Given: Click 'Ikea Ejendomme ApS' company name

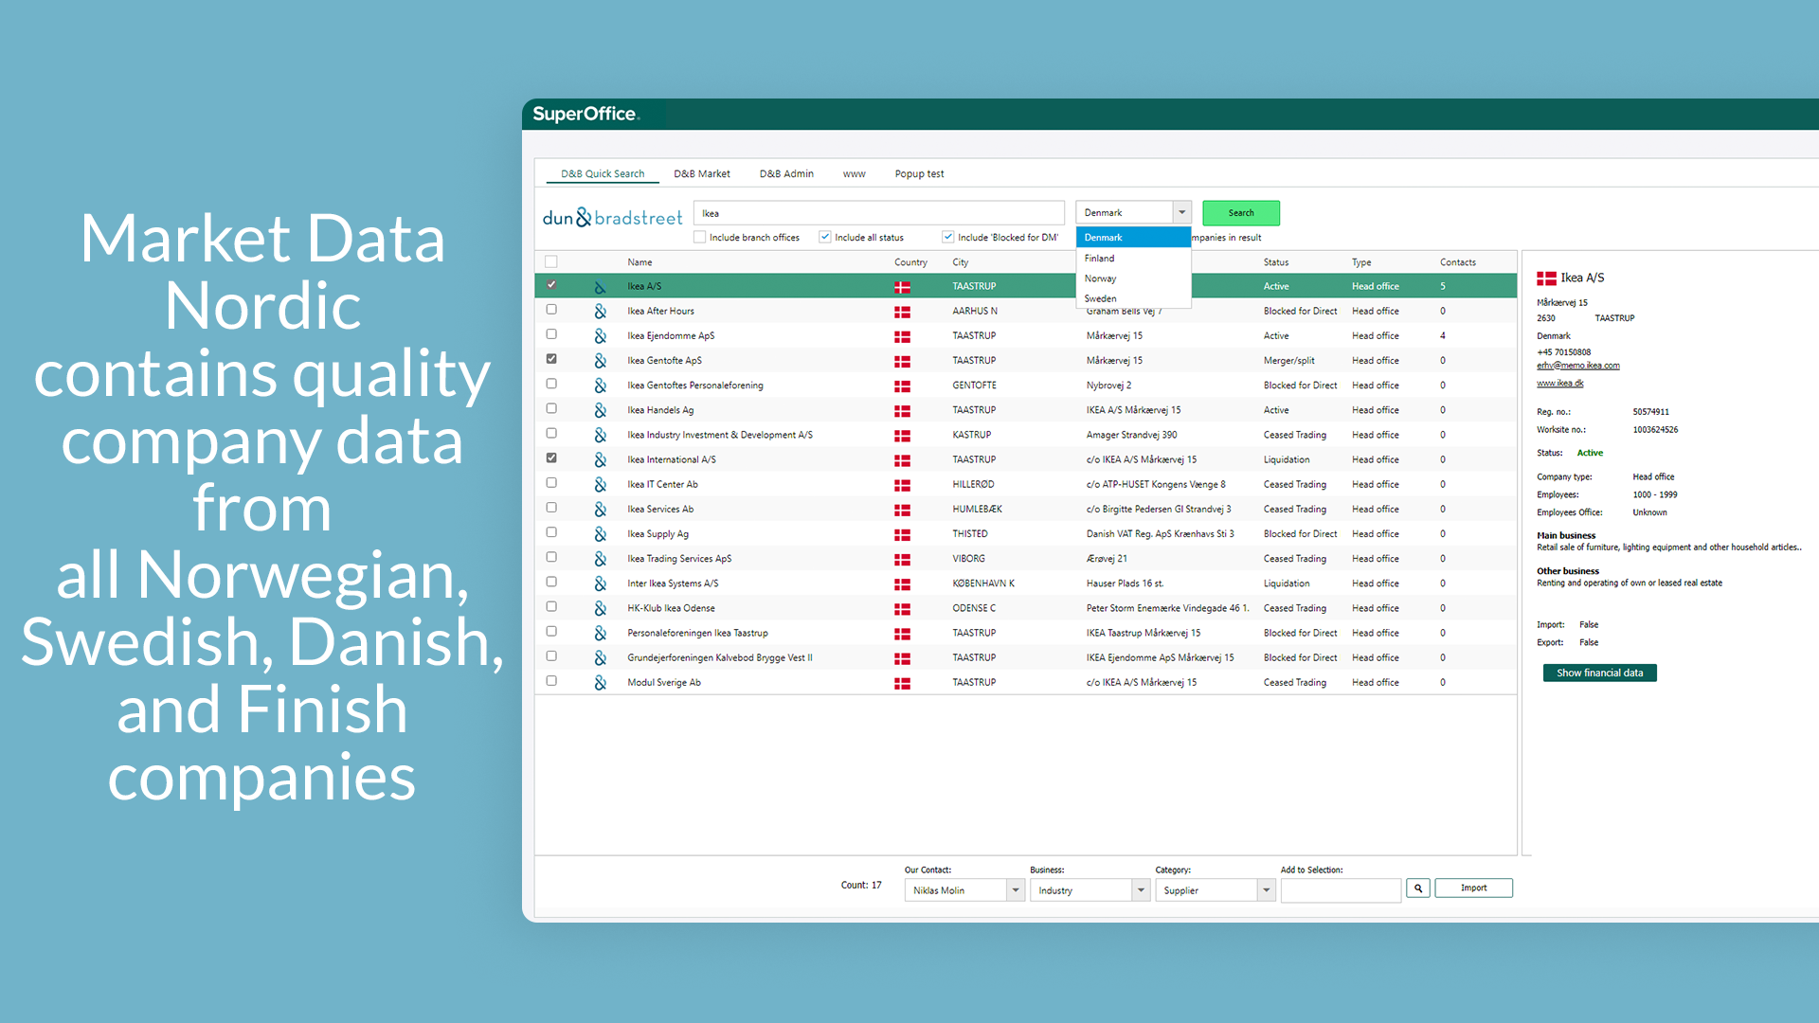Looking at the screenshot, I should coord(671,336).
